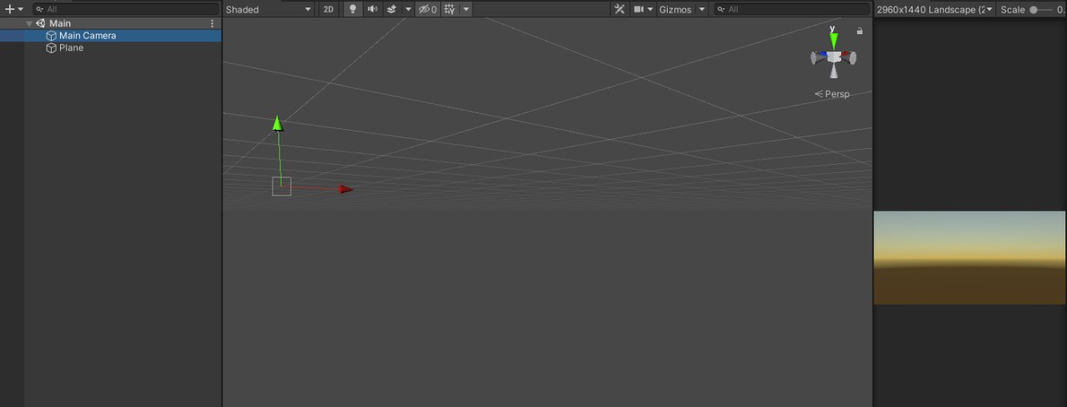Open scene camera settings icon
Viewport: 1067px width, 407px height.
coord(639,9)
